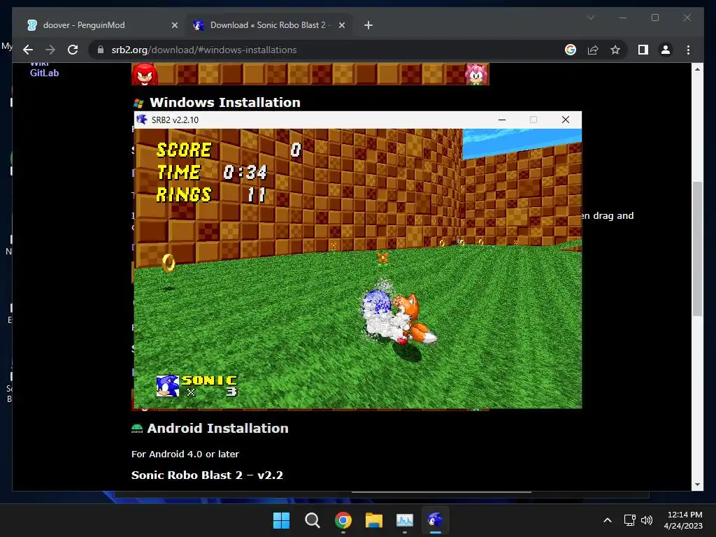Viewport: 716px width, 537px height.
Task: Open volume control tray icon
Action: click(647, 520)
